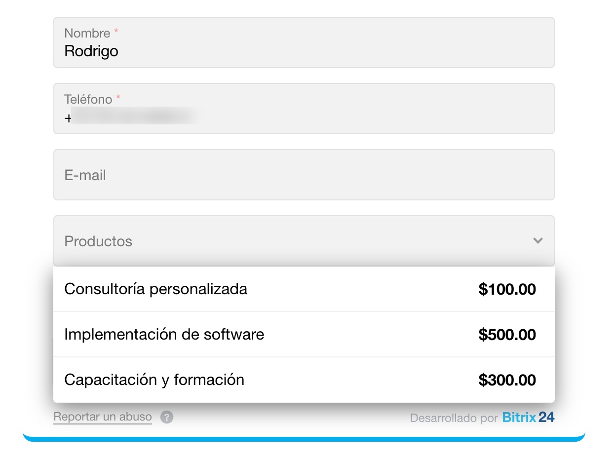Focus the E-mail input field
The width and height of the screenshot is (615, 461).
coord(304,175)
